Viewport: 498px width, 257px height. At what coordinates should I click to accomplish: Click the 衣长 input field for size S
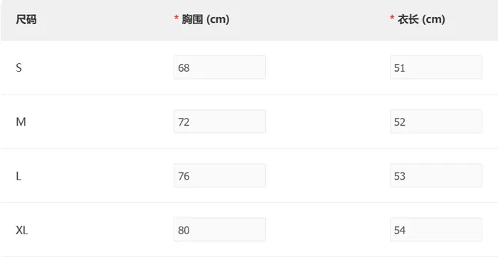[436, 67]
